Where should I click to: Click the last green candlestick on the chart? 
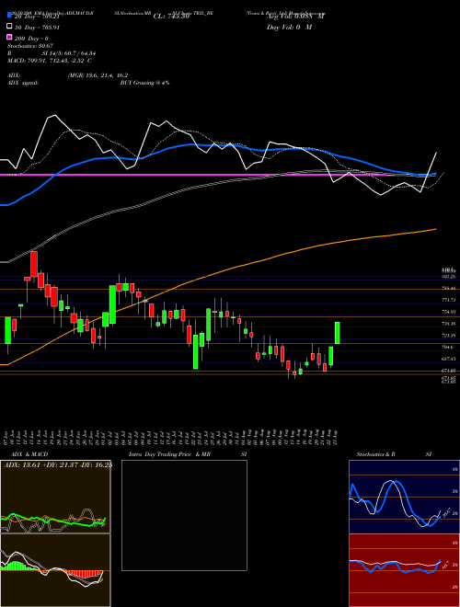tap(338, 333)
